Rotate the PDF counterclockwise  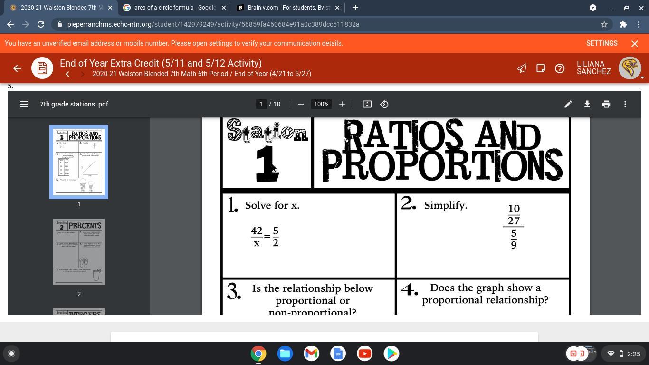[384, 104]
